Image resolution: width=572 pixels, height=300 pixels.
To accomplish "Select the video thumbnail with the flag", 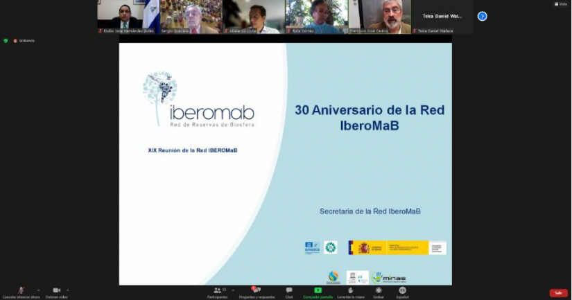I will (x=128, y=17).
